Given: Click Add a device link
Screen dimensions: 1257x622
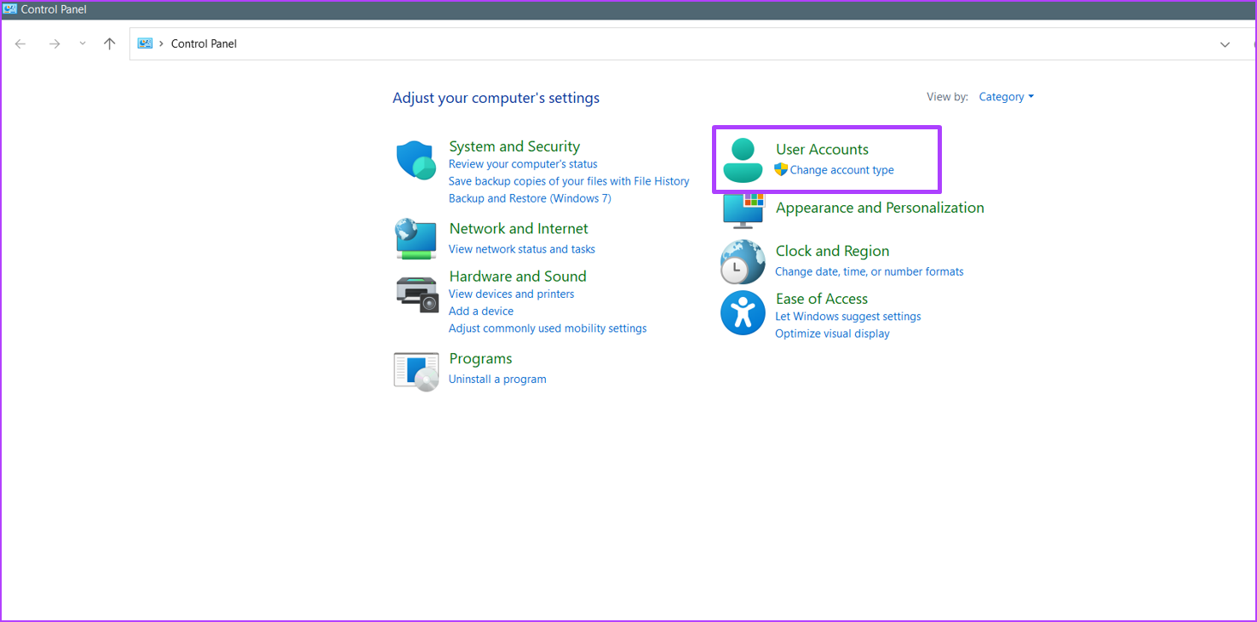Looking at the screenshot, I should (481, 311).
